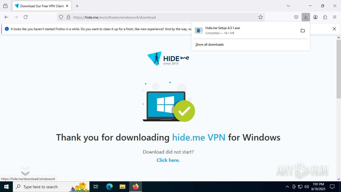This screenshot has width=341, height=192.
Task: Show hidden system tray icons
Action: tap(287, 187)
